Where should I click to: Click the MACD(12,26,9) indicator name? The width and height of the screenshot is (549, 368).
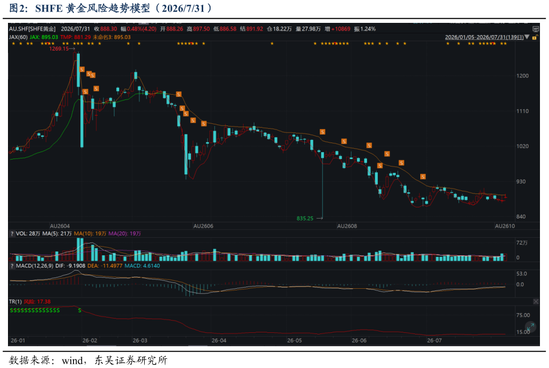tap(35, 266)
